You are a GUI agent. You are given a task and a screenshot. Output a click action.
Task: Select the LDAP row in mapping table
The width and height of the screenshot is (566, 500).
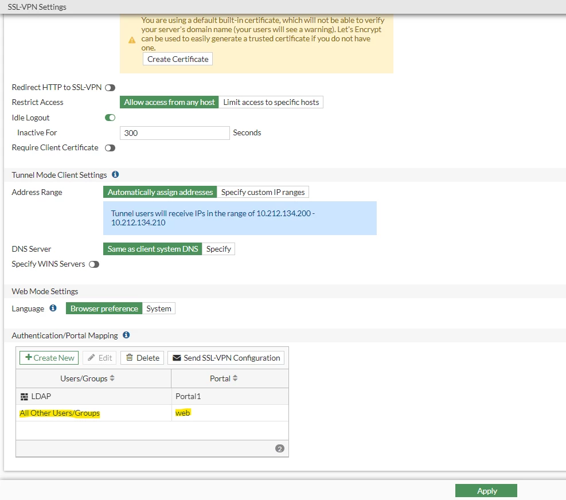coord(152,396)
